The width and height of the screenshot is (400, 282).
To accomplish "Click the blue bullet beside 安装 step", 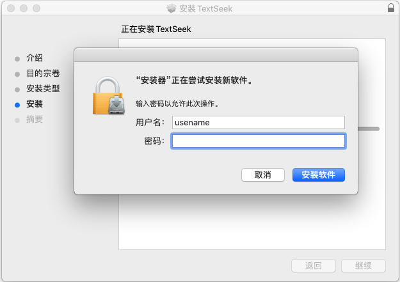I will (17, 105).
